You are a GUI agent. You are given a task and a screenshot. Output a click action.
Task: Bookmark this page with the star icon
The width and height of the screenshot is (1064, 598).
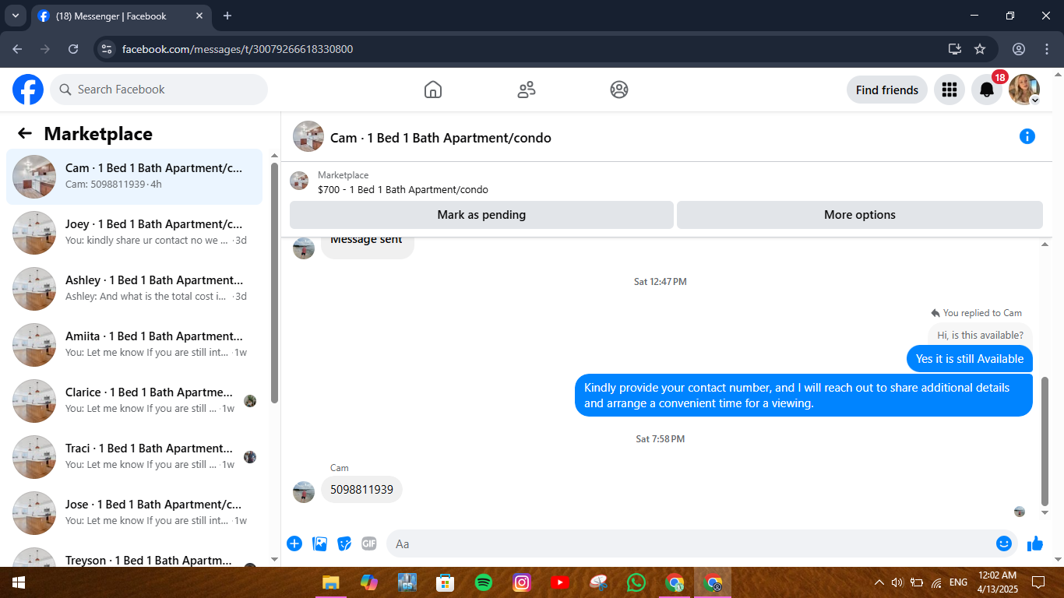980,49
